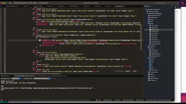Collapse the wwwroot folder
Image resolution: width=186 pixels, height=104 pixels.
click(148, 58)
